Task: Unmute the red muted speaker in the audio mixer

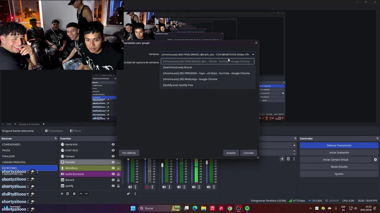Action: [x=147, y=187]
